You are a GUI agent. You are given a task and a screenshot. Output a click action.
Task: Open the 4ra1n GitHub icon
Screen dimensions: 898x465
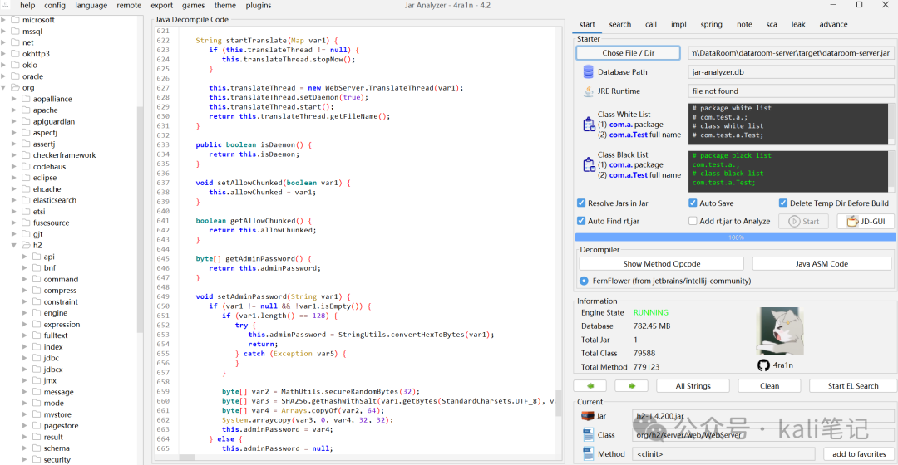click(763, 365)
